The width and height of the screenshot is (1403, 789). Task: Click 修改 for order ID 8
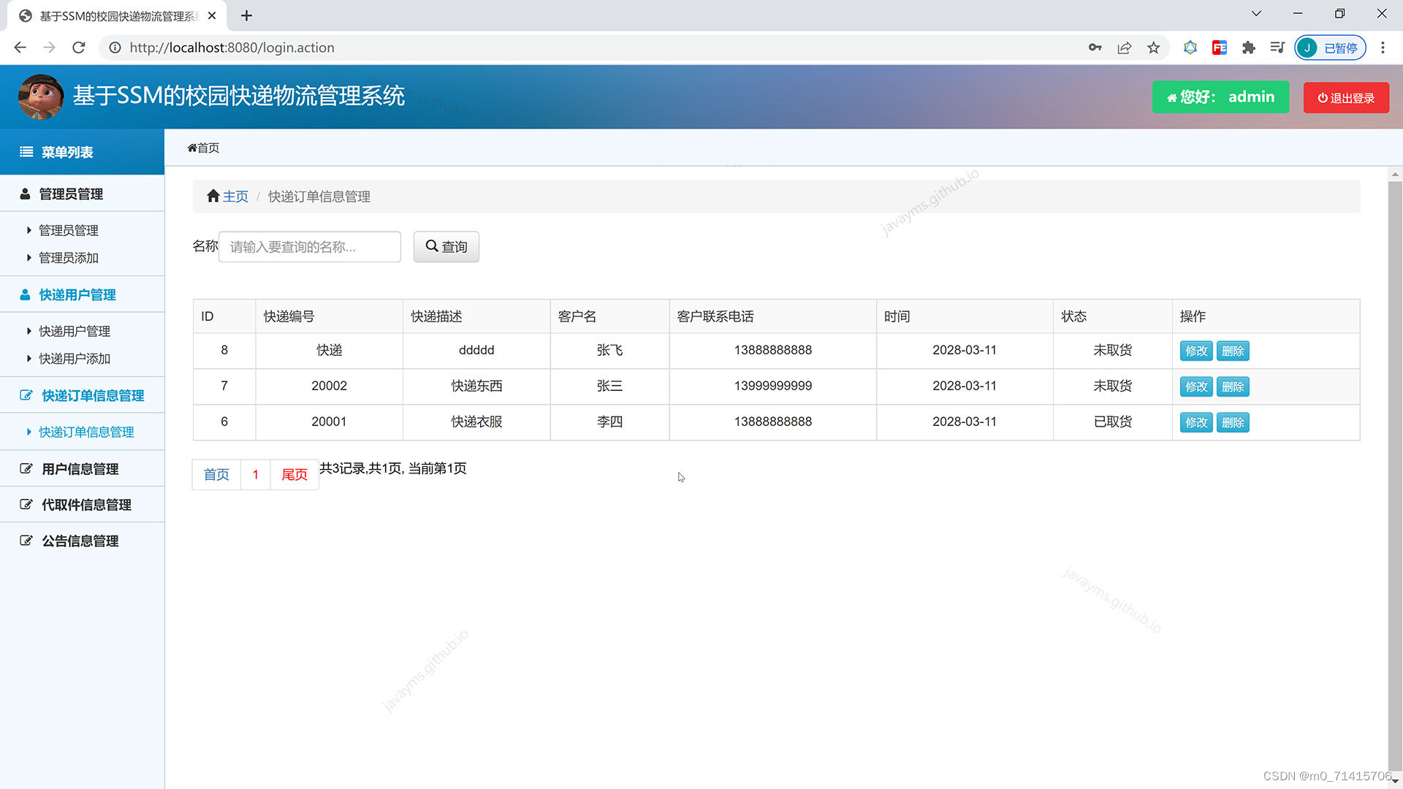click(x=1195, y=351)
